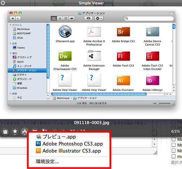Open image with Adobe Illustrator CS3.app
The width and height of the screenshot is (182, 169).
point(69,151)
